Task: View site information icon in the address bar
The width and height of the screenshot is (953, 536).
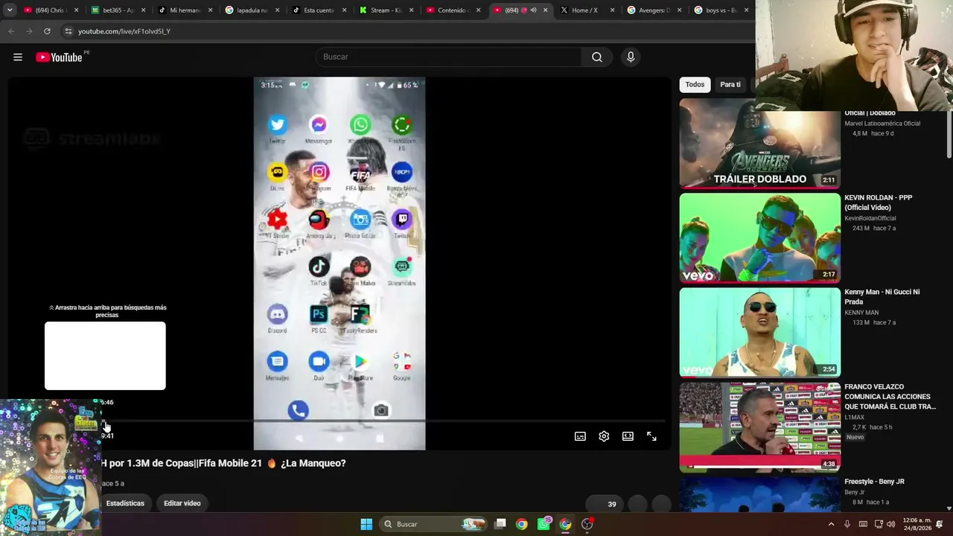Action: [x=68, y=31]
